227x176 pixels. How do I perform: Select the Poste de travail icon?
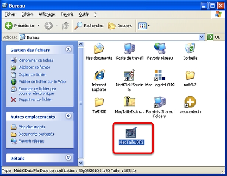coord(129,48)
